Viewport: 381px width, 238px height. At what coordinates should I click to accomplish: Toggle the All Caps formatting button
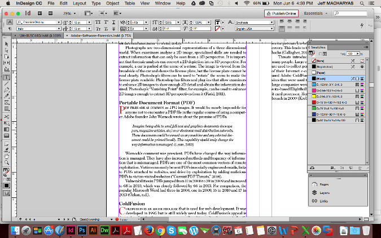click(98, 22)
